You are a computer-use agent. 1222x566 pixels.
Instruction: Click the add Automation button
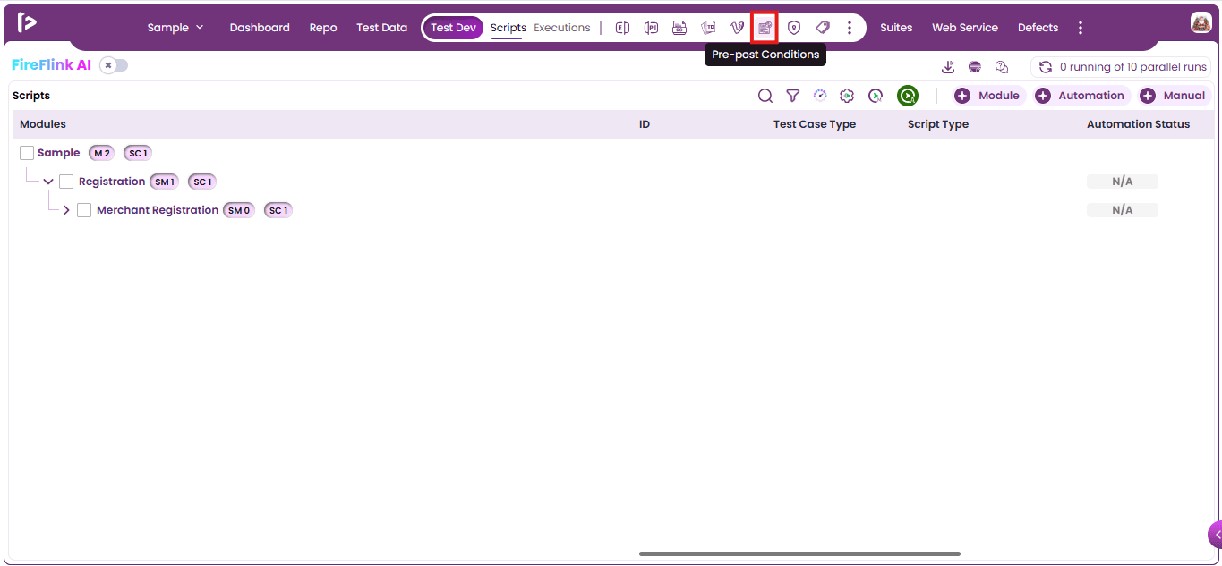click(x=1081, y=96)
